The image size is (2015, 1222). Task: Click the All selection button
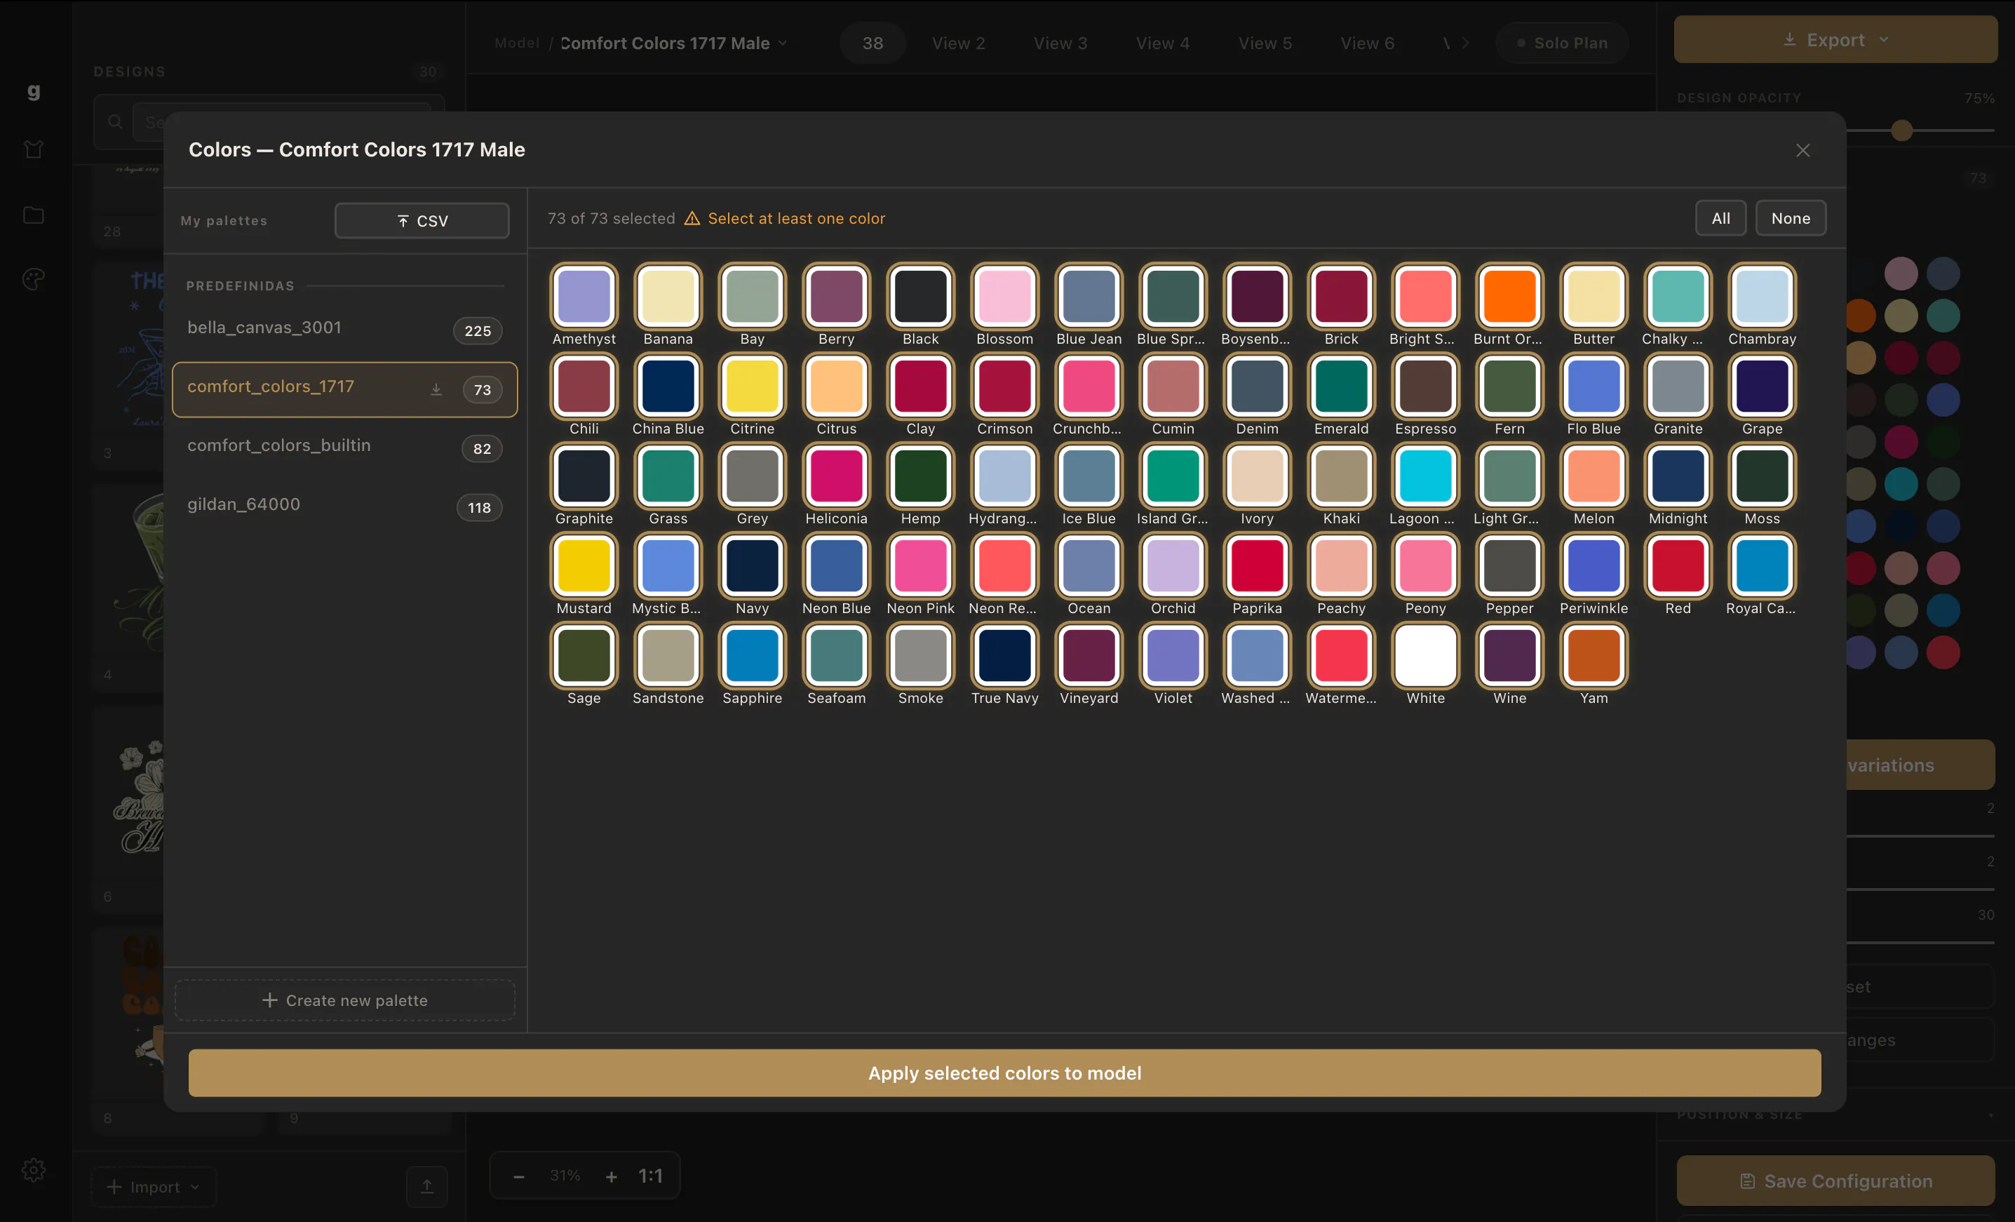pyautogui.click(x=1720, y=218)
